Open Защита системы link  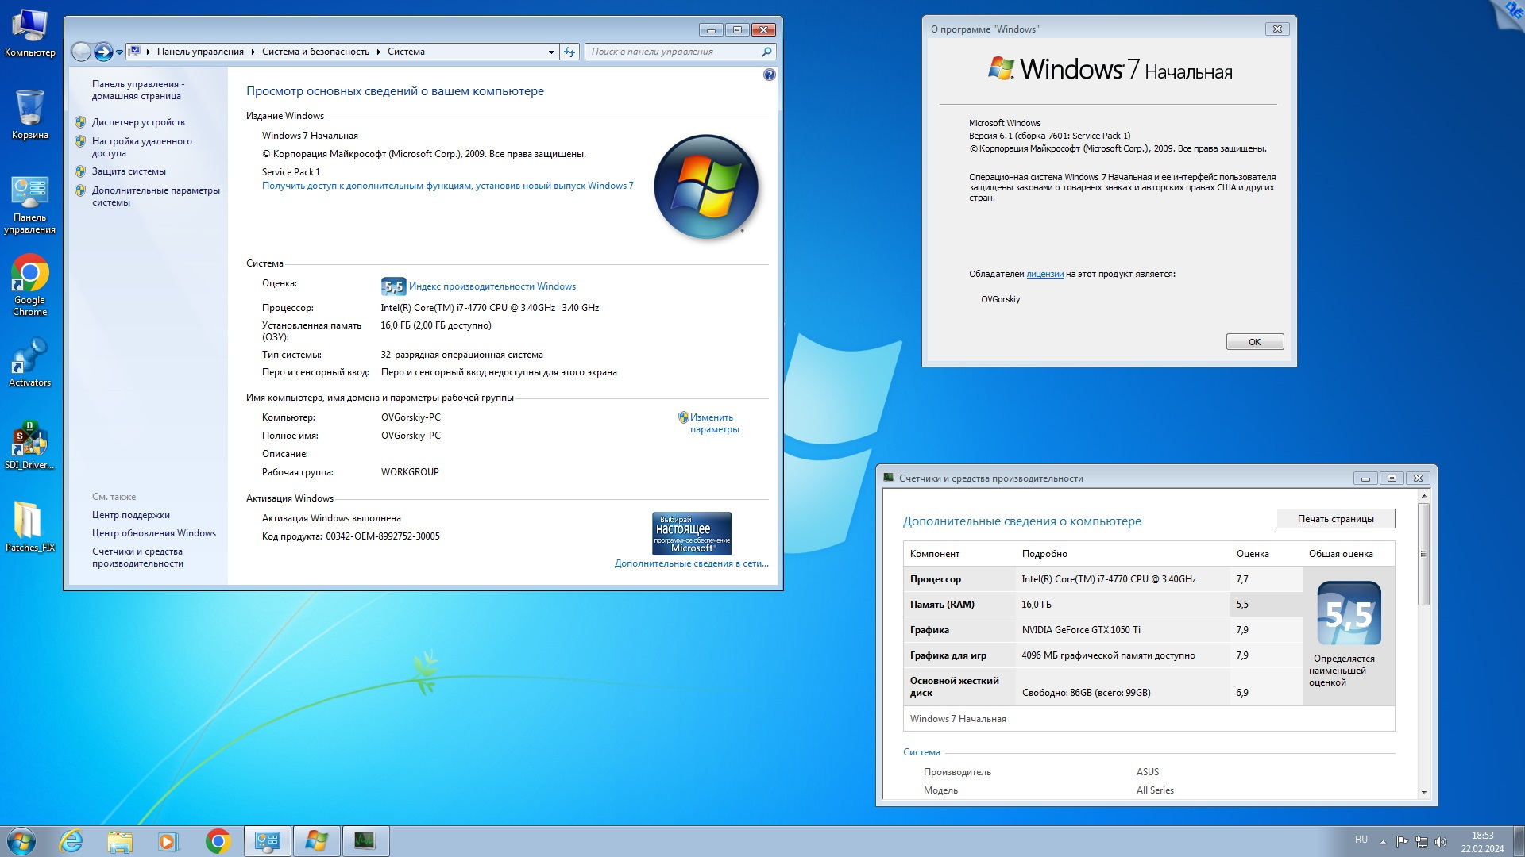129,171
